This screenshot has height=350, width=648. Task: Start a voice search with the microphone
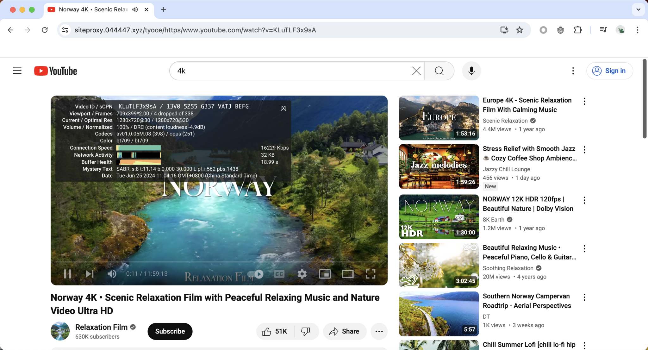[x=471, y=71]
